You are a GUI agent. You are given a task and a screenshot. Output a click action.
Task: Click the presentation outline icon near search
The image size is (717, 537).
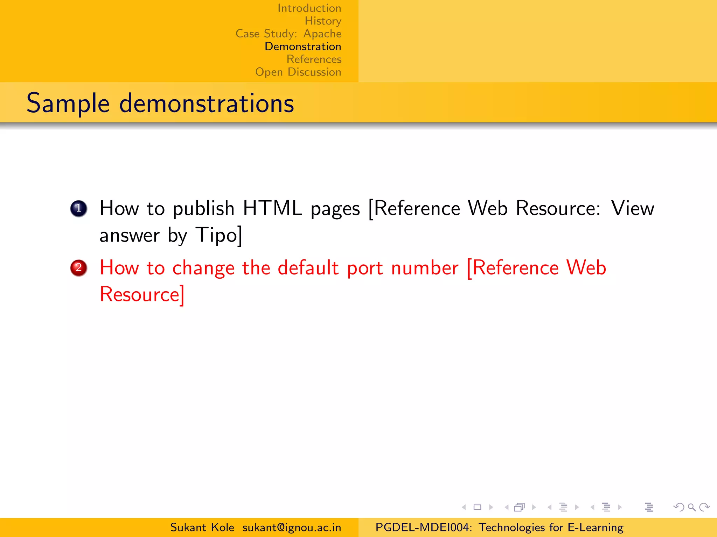tap(649, 507)
